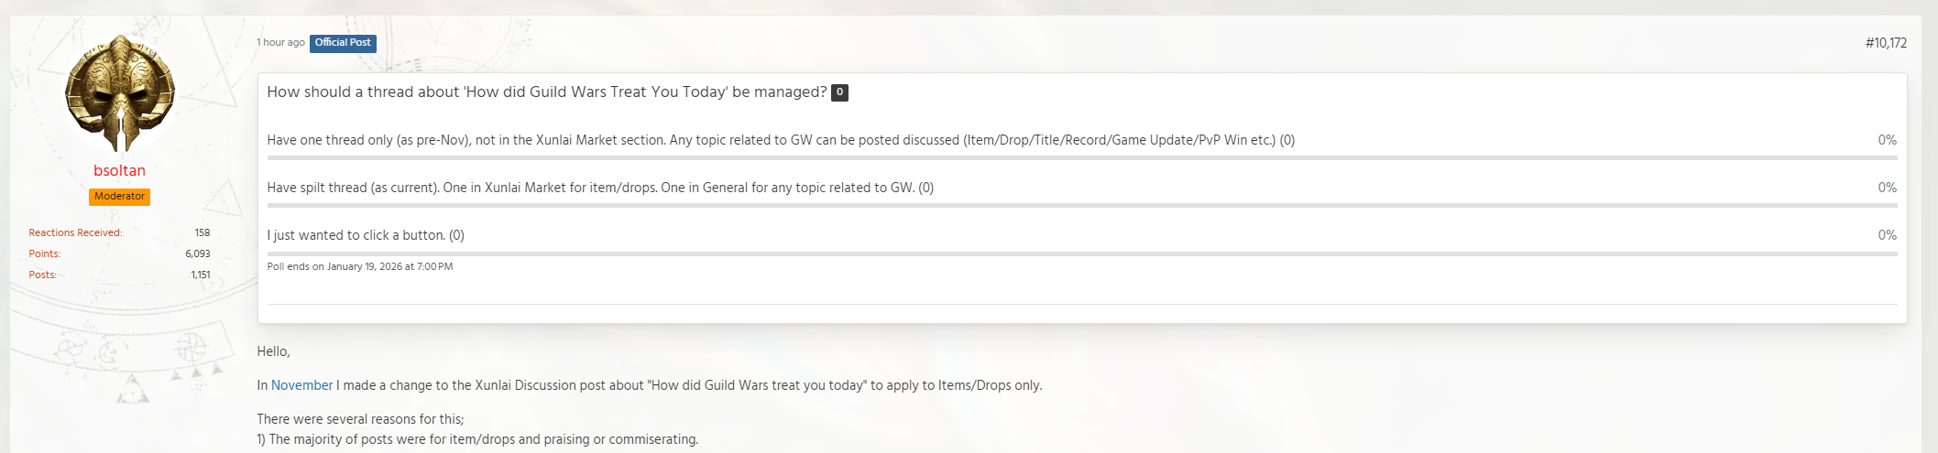The image size is (1938, 453).
Task: Open the Posts label under user stats
Action: point(42,275)
